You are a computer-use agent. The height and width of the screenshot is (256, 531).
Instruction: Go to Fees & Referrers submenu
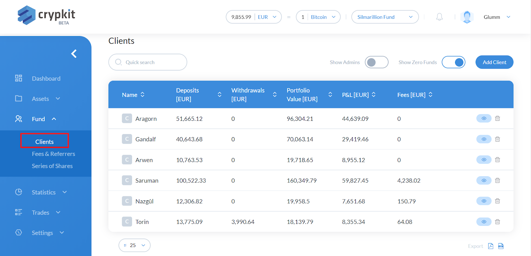pyautogui.click(x=53, y=154)
